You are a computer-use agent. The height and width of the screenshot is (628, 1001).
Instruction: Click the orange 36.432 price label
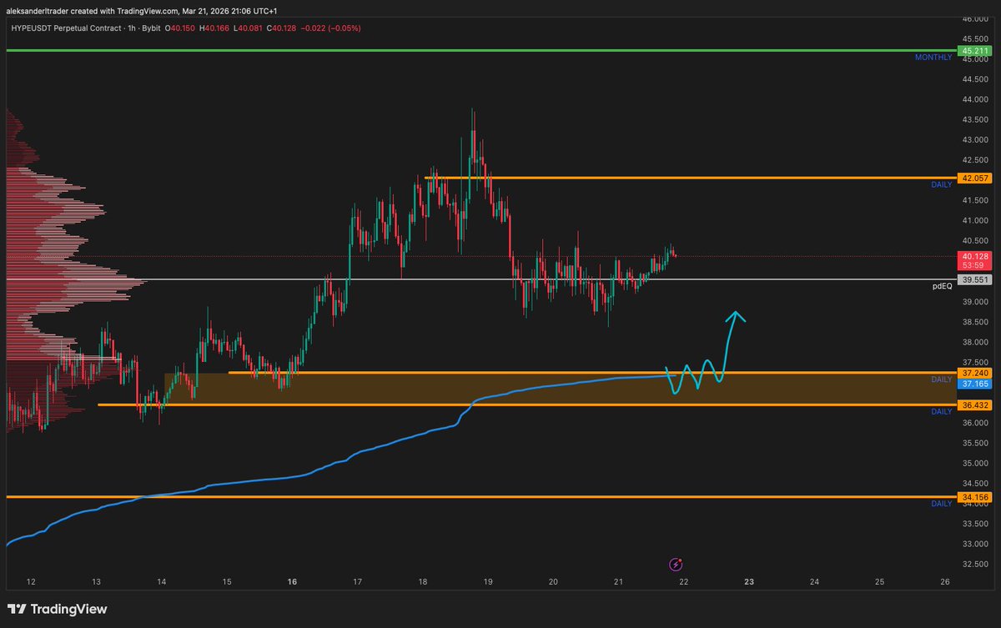(x=975, y=404)
